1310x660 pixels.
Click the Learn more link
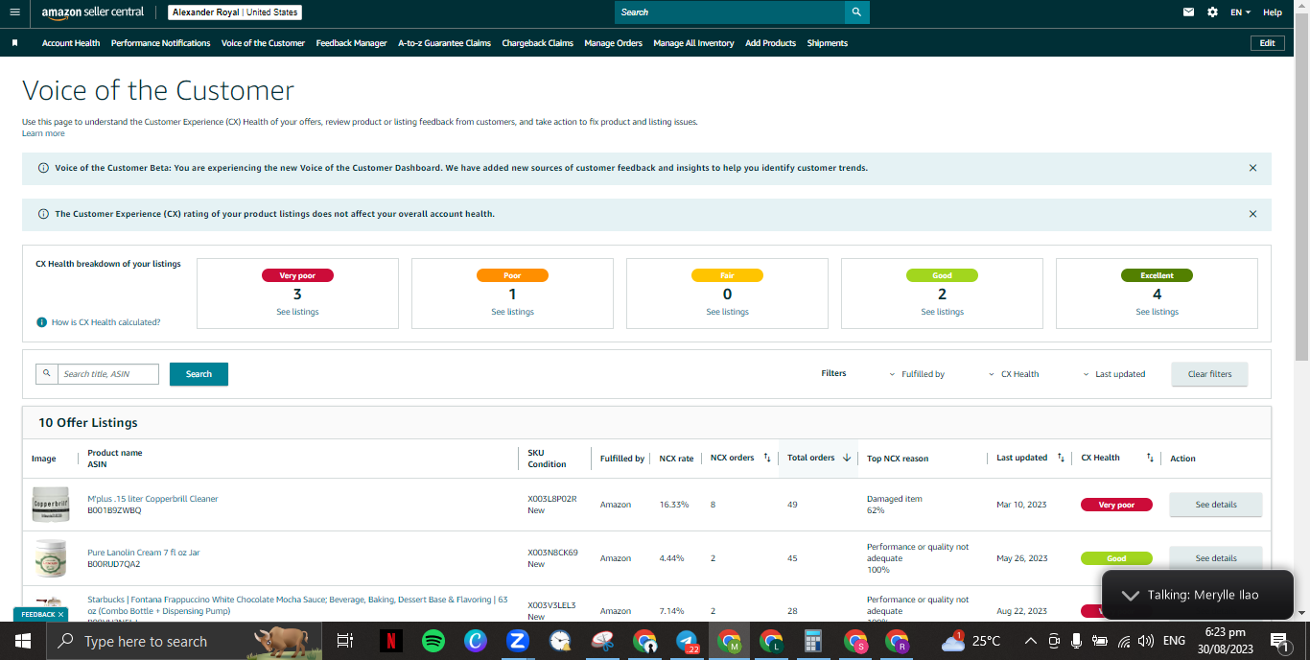coord(43,133)
